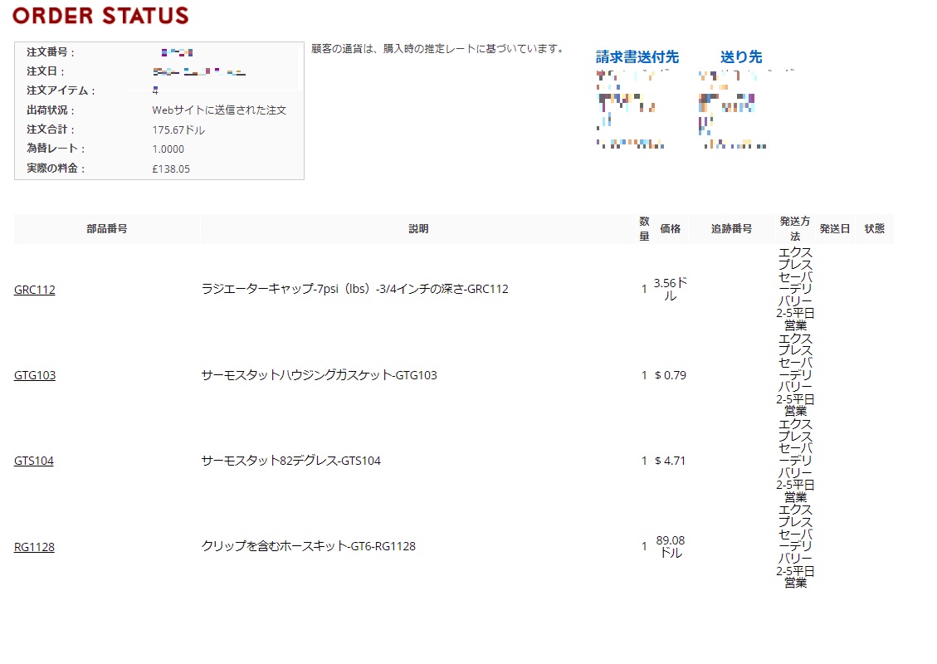The image size is (937, 664).
Task: Click the 89.08ドル price value
Action: [671, 547]
